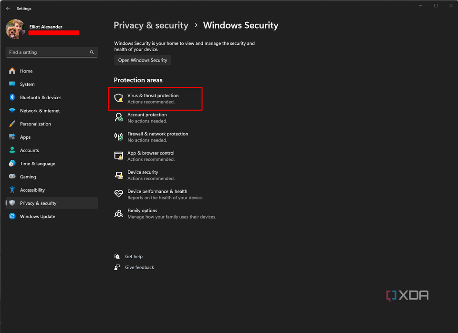Click the Get help link
Screen dimensions: 458x333
(x=134, y=257)
